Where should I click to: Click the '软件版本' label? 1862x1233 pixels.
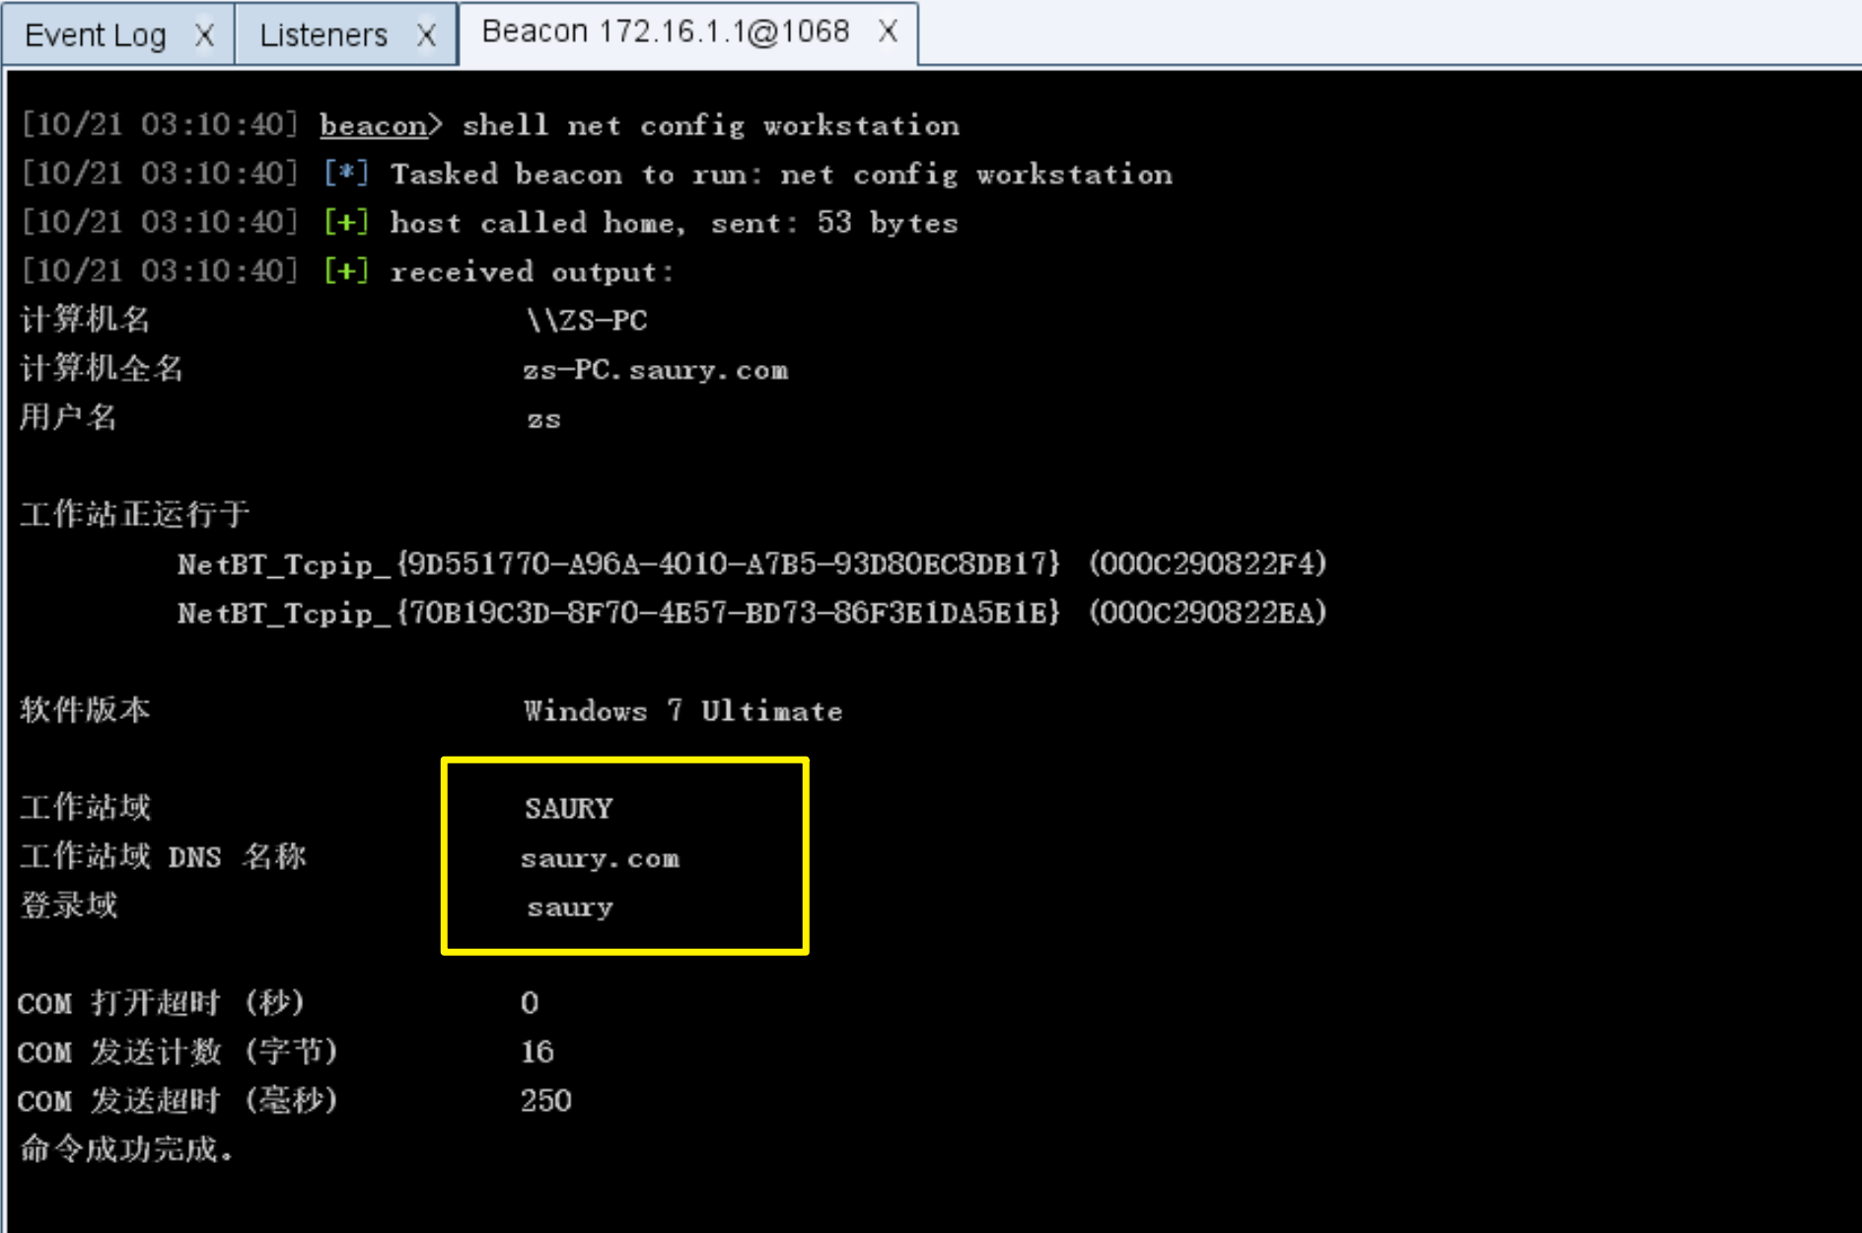[85, 711]
